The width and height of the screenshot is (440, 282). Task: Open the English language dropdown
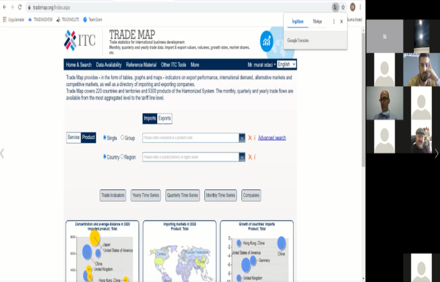coord(287,64)
